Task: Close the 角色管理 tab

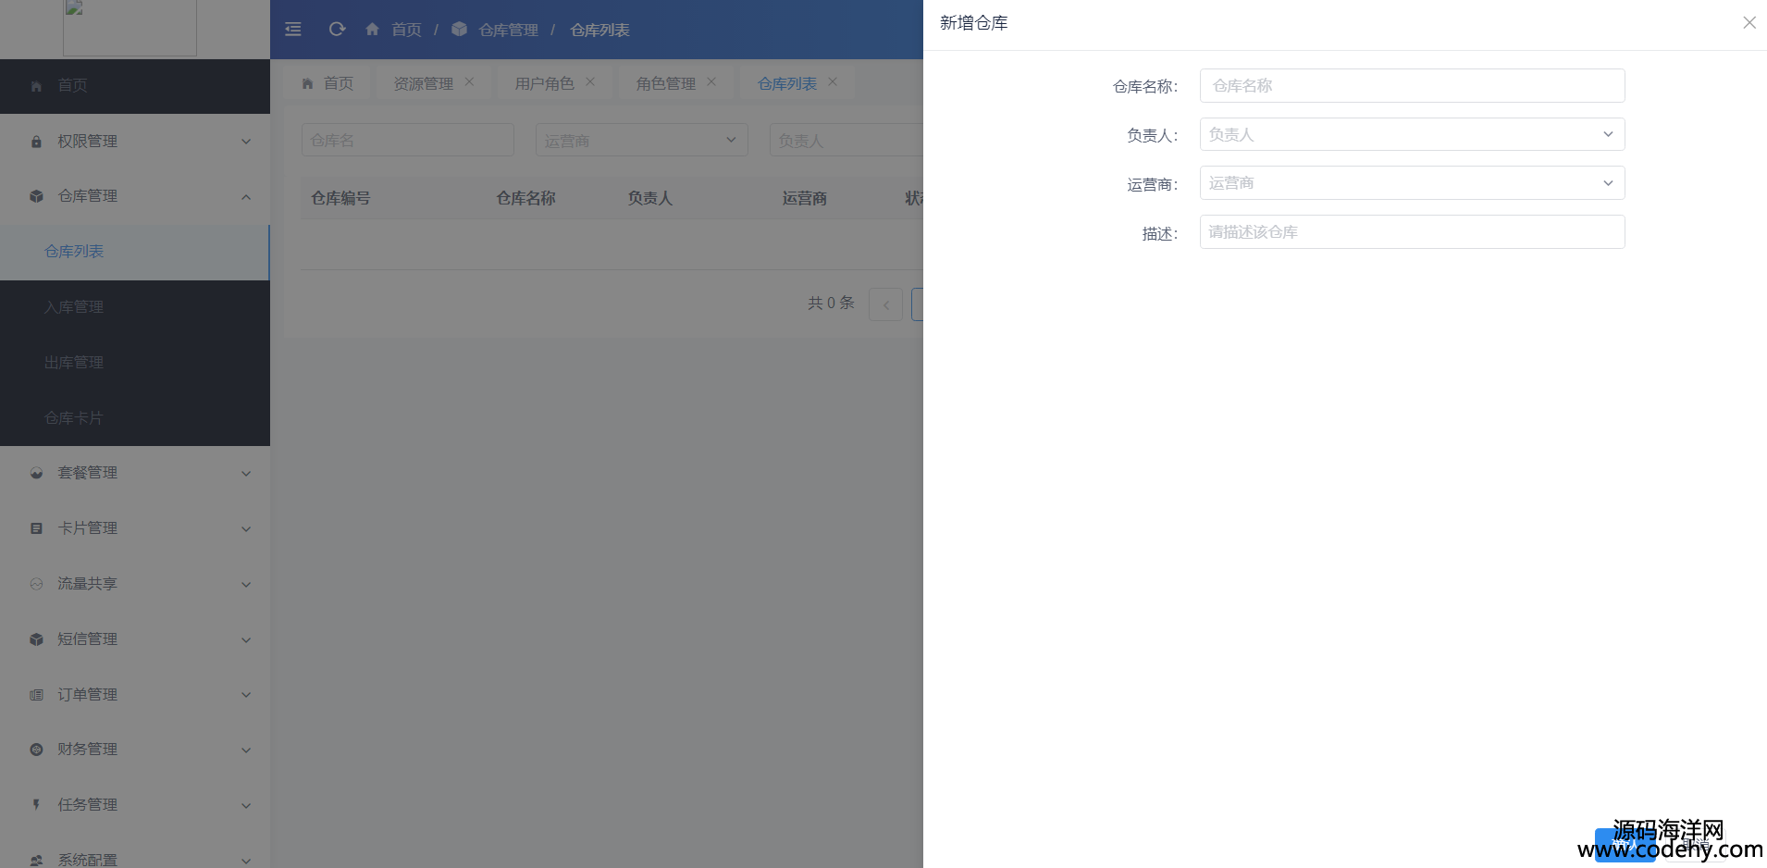Action: (711, 81)
